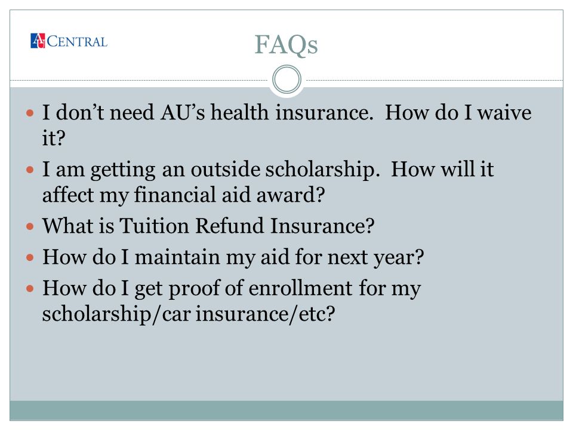This screenshot has width=573, height=430.
Task: Click "How do I maintain my aid" question
Action: click(x=233, y=257)
